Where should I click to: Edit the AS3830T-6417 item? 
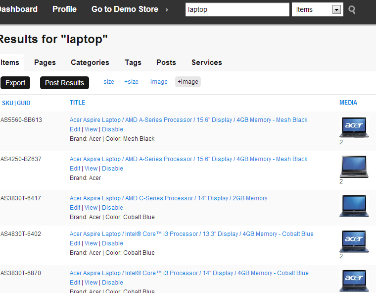pyautogui.click(x=75, y=208)
